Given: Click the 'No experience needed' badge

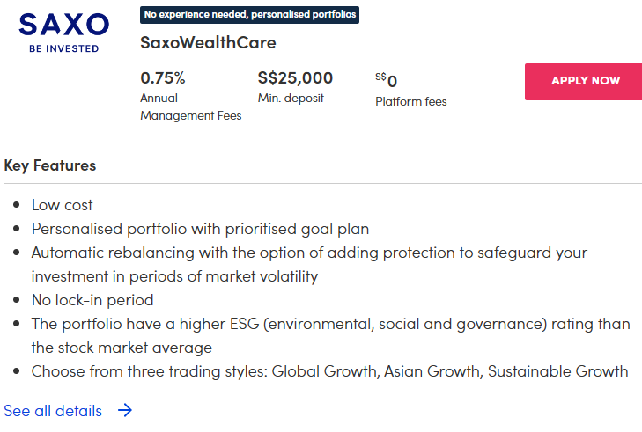Looking at the screenshot, I should pos(249,15).
